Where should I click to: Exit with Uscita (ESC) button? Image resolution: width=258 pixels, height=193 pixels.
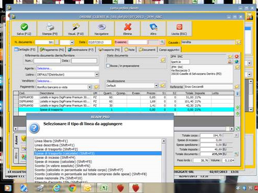point(179,29)
